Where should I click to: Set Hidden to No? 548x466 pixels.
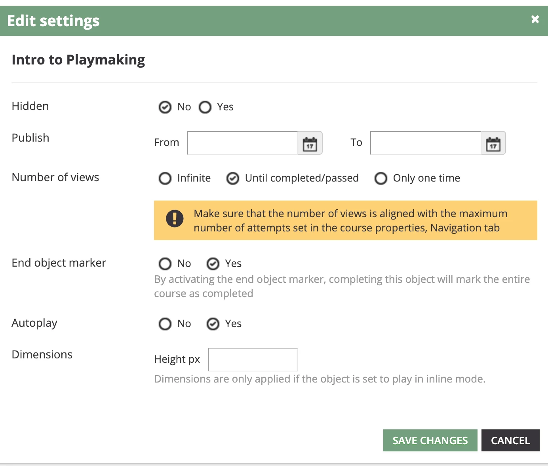[165, 107]
